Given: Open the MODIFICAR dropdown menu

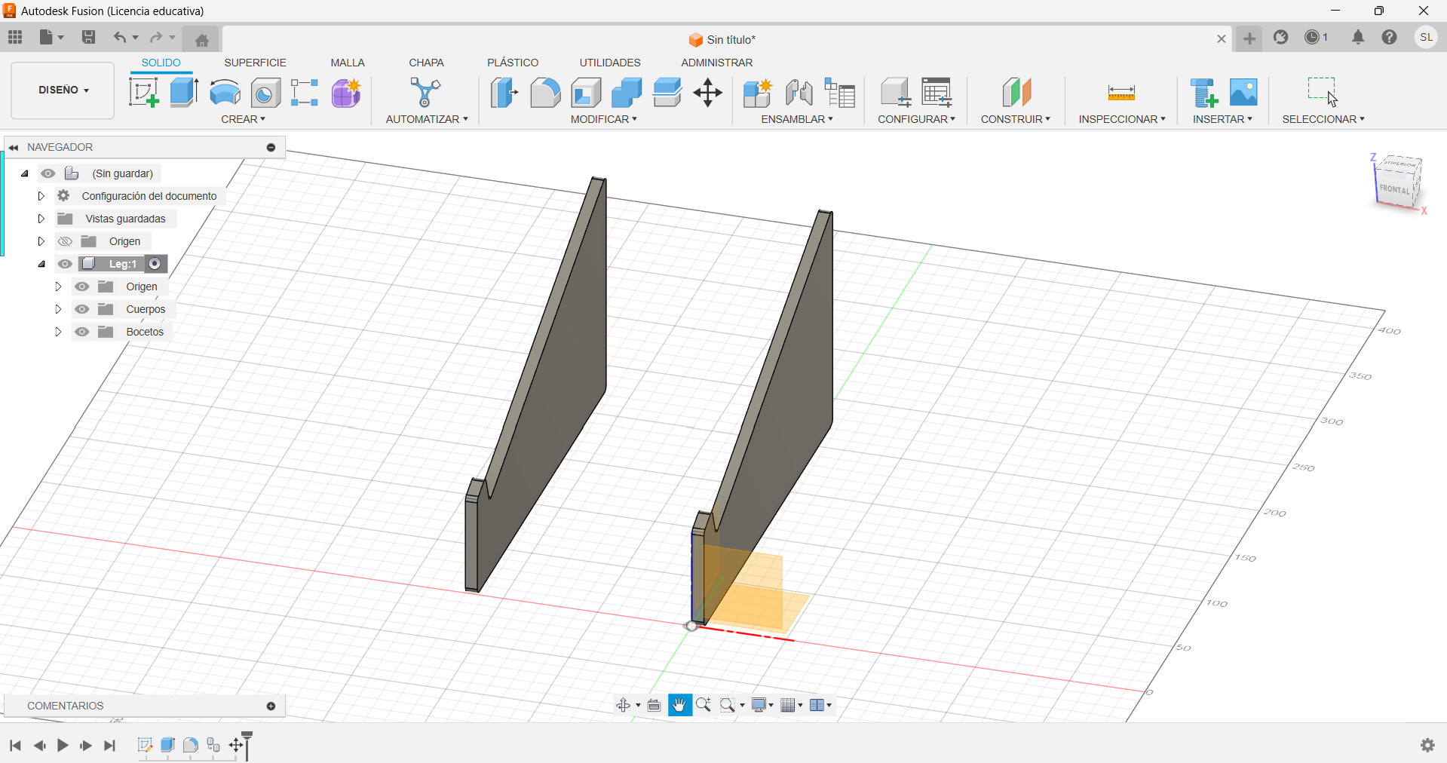Looking at the screenshot, I should 603,119.
